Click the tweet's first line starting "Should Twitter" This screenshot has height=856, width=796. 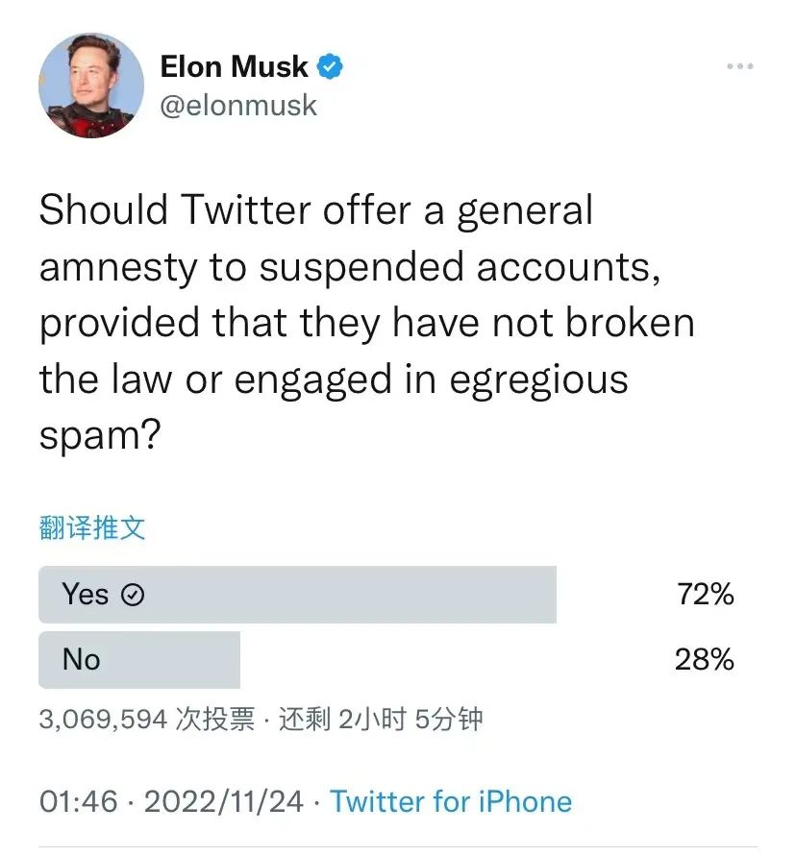pyautogui.click(x=315, y=211)
